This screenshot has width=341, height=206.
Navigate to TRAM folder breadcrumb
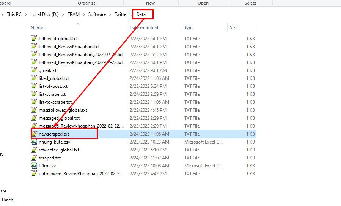(x=74, y=14)
